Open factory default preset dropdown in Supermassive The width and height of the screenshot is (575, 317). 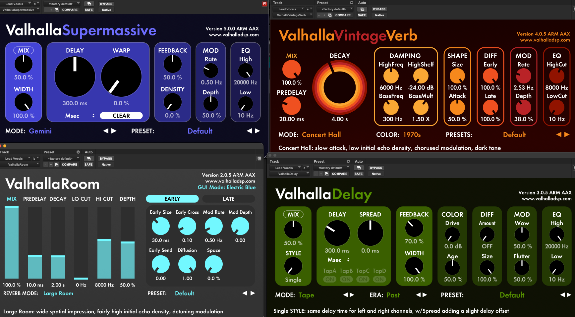(x=63, y=4)
